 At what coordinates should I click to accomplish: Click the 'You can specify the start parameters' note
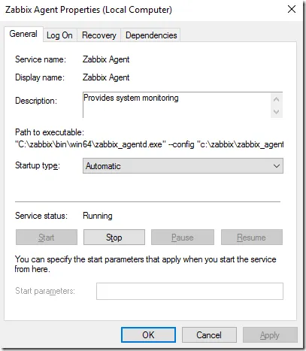pos(145,264)
